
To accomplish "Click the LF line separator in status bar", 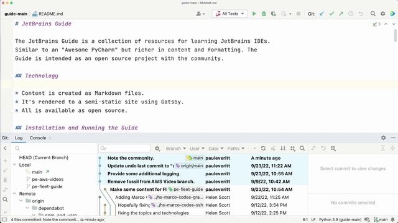I will (x=313, y=220).
